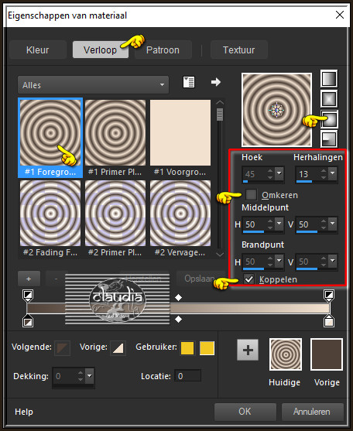Click the arrow icon next to Alles

(216, 82)
